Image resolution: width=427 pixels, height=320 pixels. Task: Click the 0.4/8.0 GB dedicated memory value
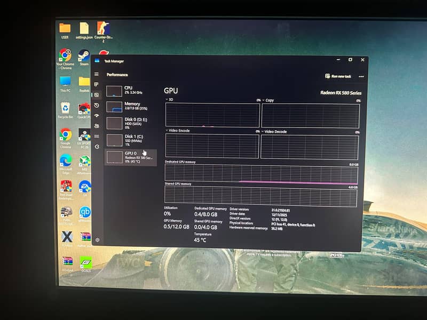(205, 214)
